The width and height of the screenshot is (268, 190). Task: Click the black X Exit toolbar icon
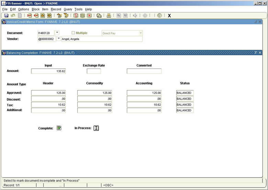[169, 15]
